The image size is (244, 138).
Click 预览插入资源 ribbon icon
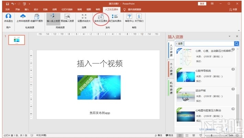[x=67, y=16]
